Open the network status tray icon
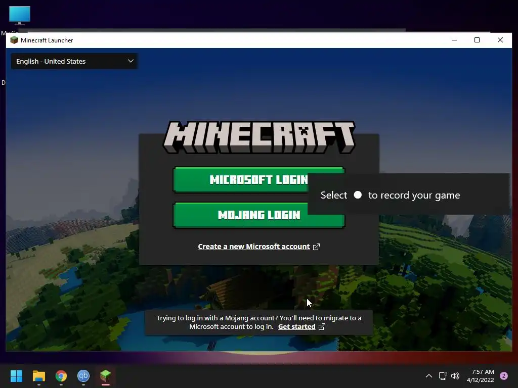 pyautogui.click(x=443, y=376)
